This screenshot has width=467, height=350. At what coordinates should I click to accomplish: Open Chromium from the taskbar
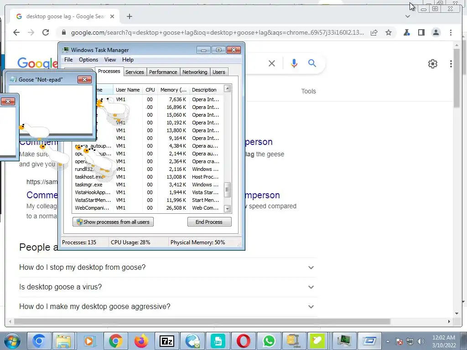[39, 341]
